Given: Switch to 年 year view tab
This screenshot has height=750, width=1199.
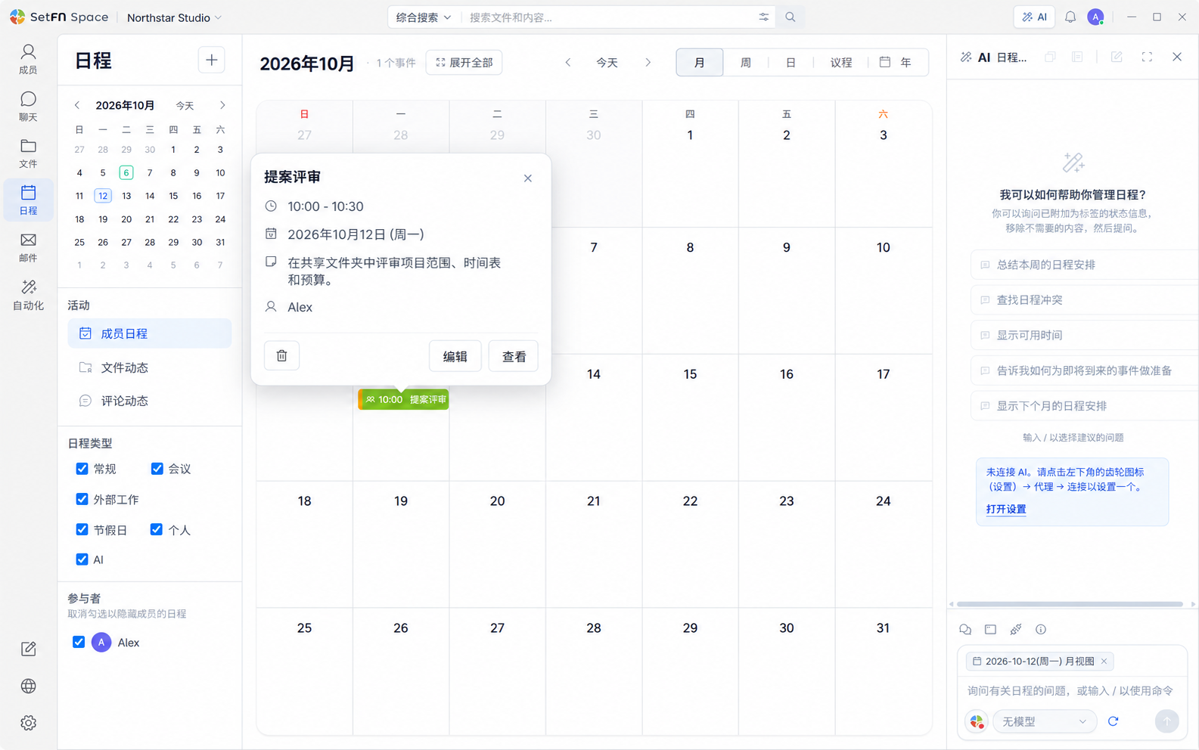Looking at the screenshot, I should (x=896, y=63).
